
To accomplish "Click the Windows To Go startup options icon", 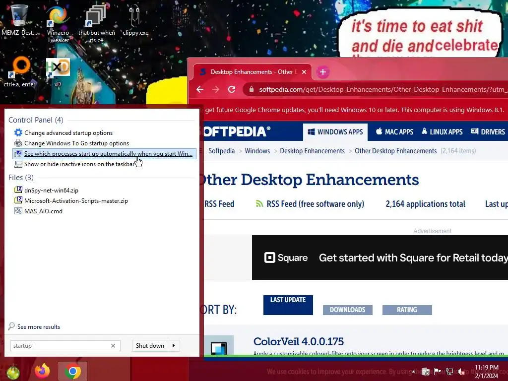I will coord(18,143).
